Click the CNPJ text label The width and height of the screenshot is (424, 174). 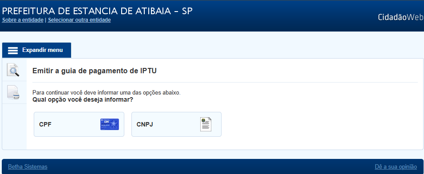click(145, 125)
